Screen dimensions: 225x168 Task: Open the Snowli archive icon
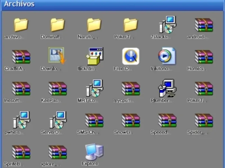131,120
